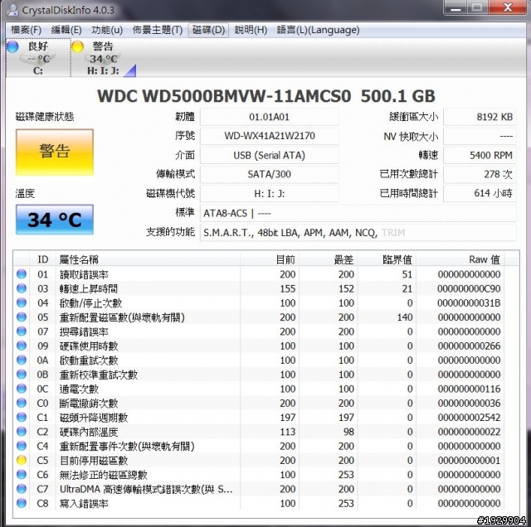Open the 說明(H) menu

click(x=251, y=30)
